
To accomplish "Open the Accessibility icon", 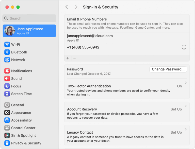I will click(7, 120).
